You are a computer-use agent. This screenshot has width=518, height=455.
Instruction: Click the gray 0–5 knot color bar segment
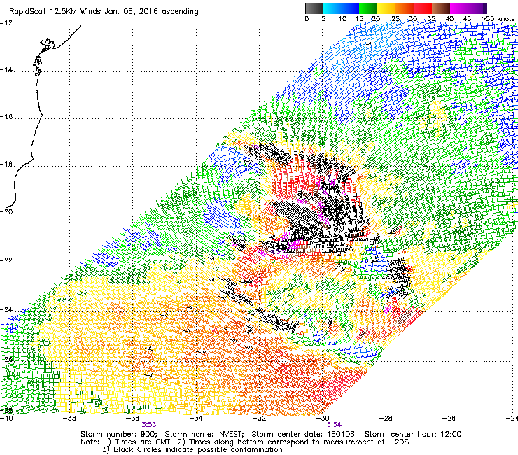point(314,8)
